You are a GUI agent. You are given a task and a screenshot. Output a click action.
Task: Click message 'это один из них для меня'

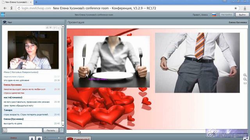(16, 80)
